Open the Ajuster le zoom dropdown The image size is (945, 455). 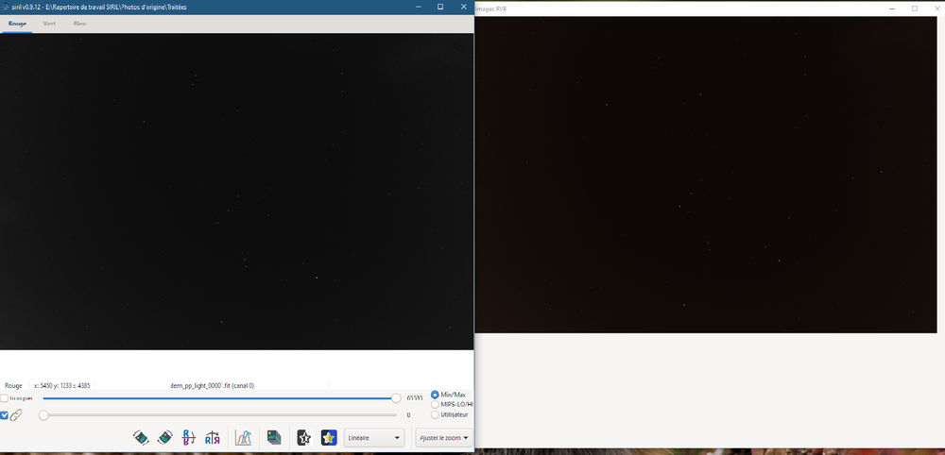(443, 438)
